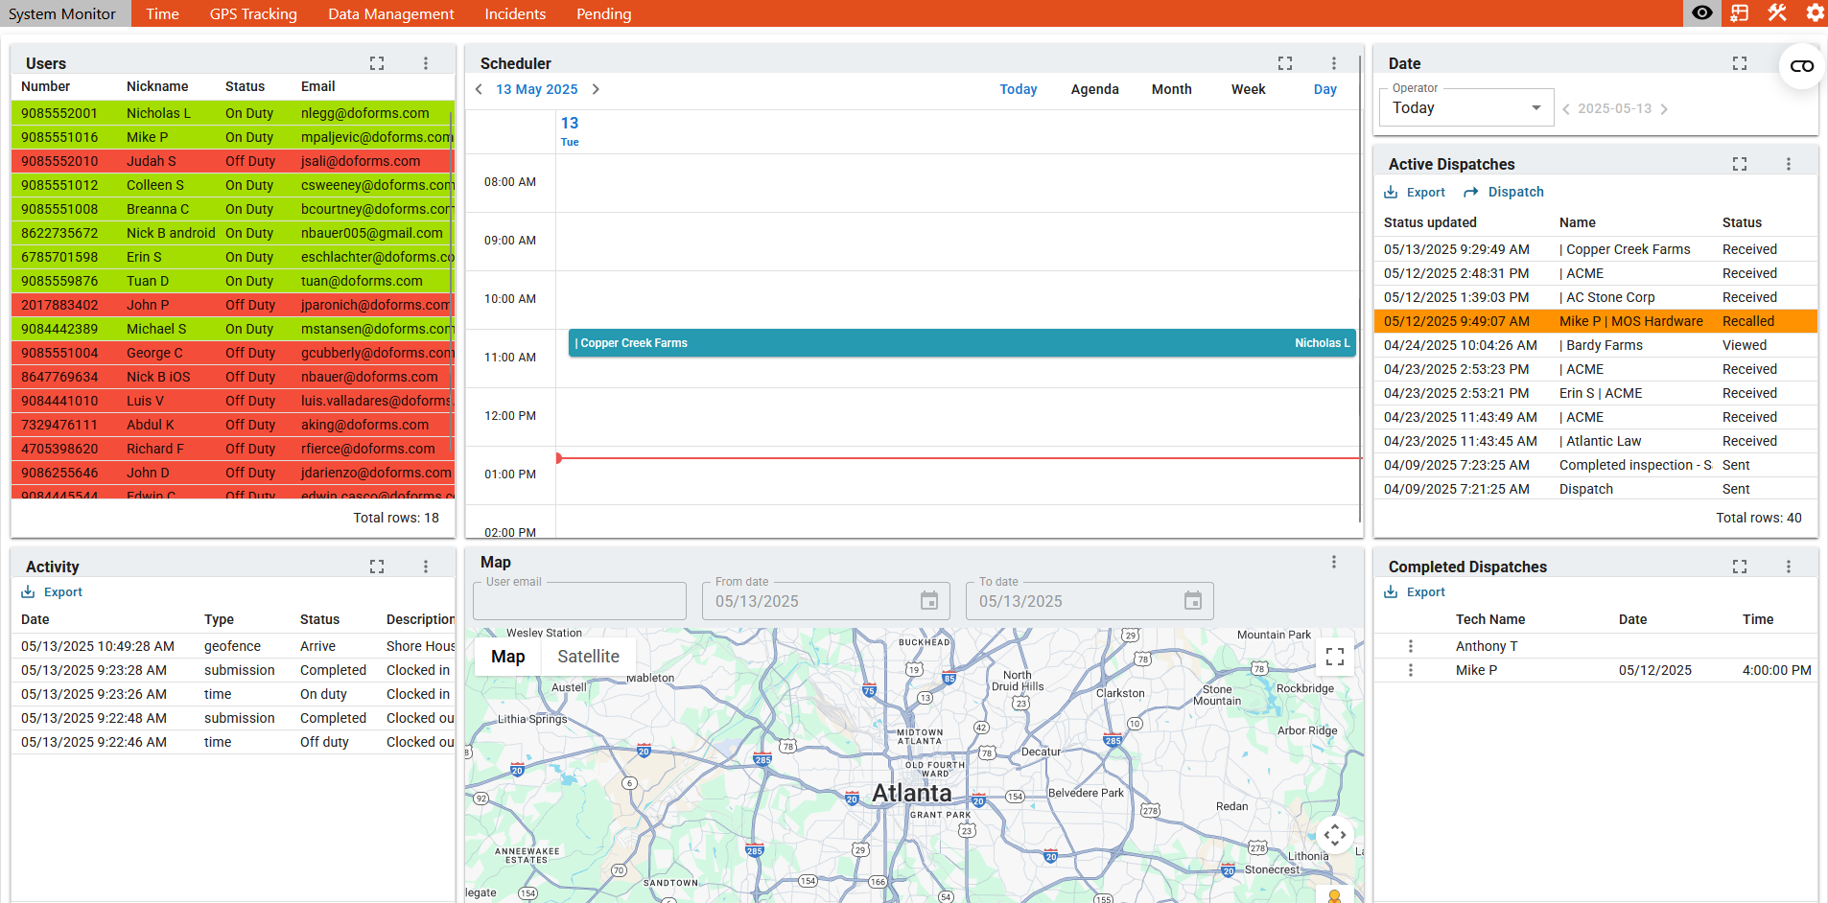This screenshot has width=1828, height=903.
Task: Select user row Nick B android
Action: coord(232,233)
